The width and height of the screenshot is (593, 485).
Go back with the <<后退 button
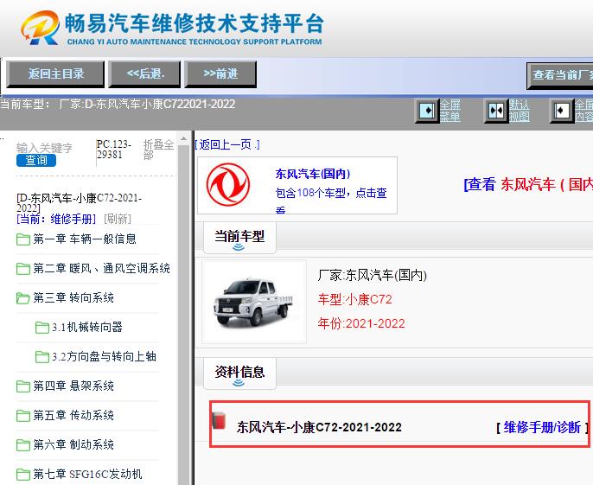[144, 74]
